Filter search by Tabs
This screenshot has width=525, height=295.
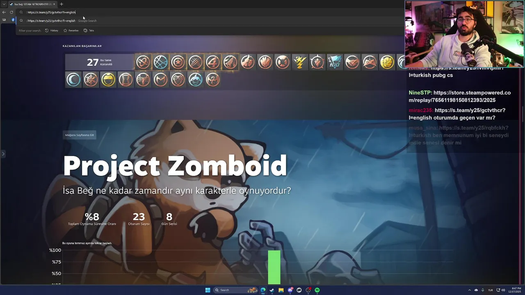89,30
